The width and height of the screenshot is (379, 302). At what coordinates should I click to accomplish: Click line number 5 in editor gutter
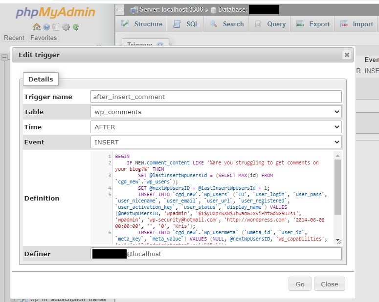point(110,194)
